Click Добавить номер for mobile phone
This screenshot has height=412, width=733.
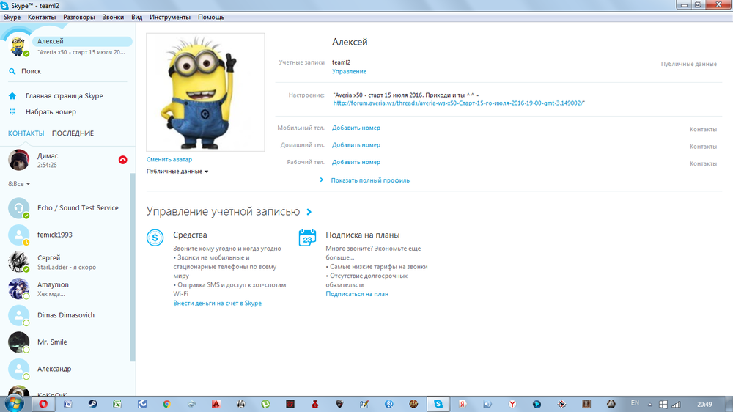(x=356, y=128)
